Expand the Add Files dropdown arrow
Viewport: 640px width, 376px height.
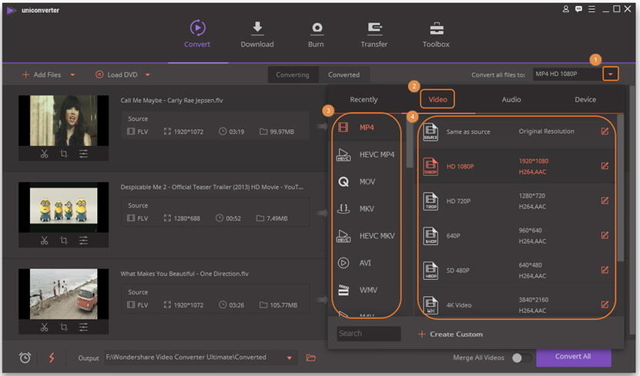click(x=72, y=75)
